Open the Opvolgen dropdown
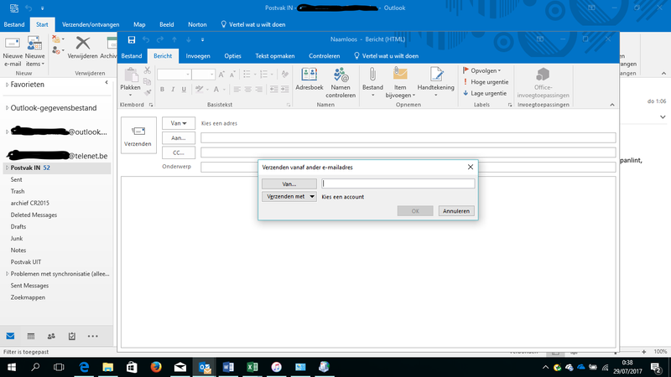The width and height of the screenshot is (671, 377). pos(481,70)
